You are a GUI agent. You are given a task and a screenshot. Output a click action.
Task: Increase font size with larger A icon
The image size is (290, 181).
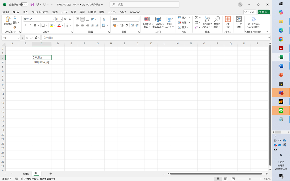click(65, 19)
